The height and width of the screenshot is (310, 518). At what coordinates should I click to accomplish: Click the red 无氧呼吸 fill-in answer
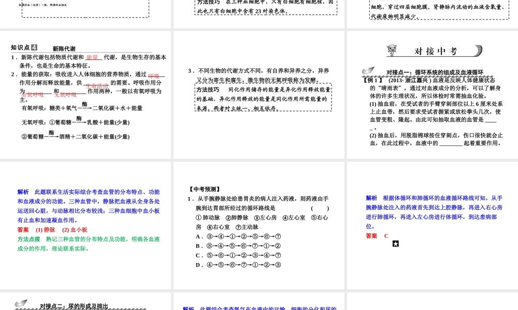point(65,95)
